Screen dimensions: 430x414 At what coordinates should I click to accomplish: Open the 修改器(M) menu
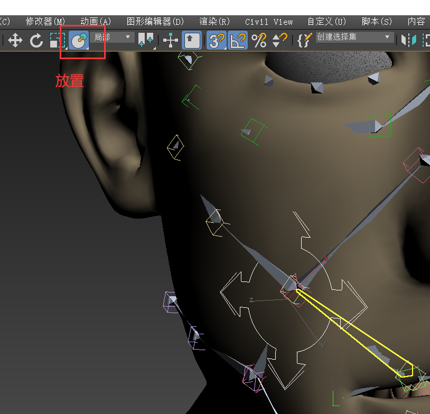click(45, 21)
